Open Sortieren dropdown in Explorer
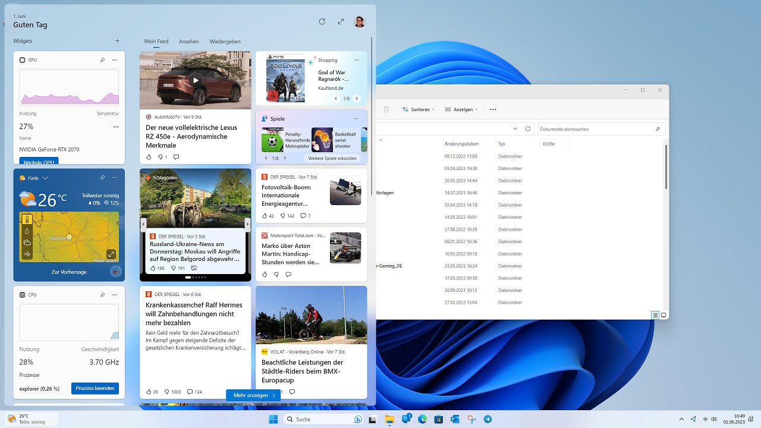761x428 pixels. click(x=418, y=109)
